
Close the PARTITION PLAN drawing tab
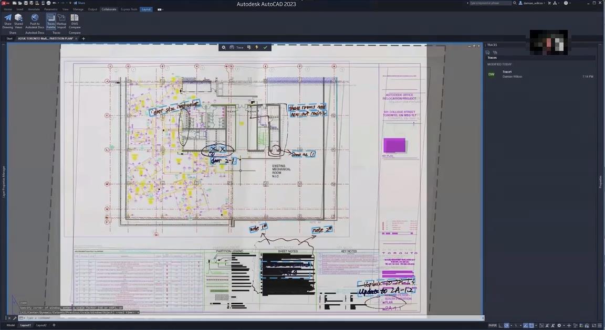(76, 38)
